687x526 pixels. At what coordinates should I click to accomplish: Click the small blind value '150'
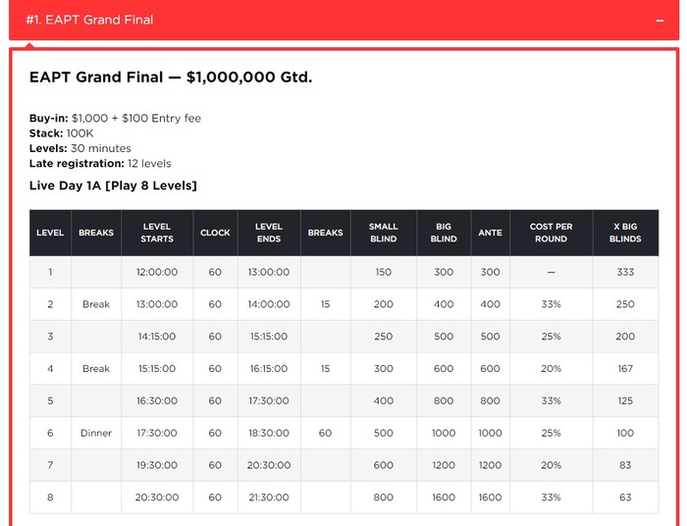[x=384, y=272]
